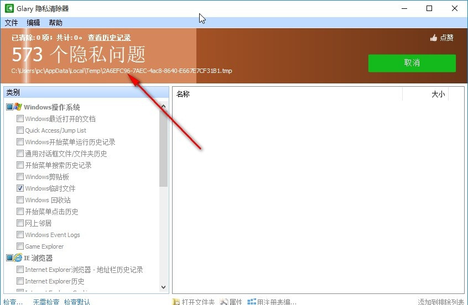
Task: Click the 属性 label text
Action: (x=236, y=302)
